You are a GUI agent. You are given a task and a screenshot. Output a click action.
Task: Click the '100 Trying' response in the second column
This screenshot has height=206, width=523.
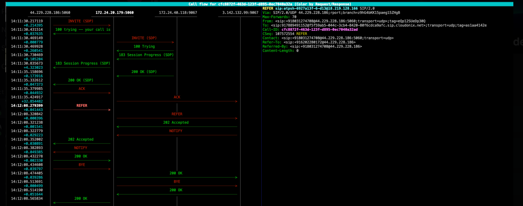coord(144,46)
